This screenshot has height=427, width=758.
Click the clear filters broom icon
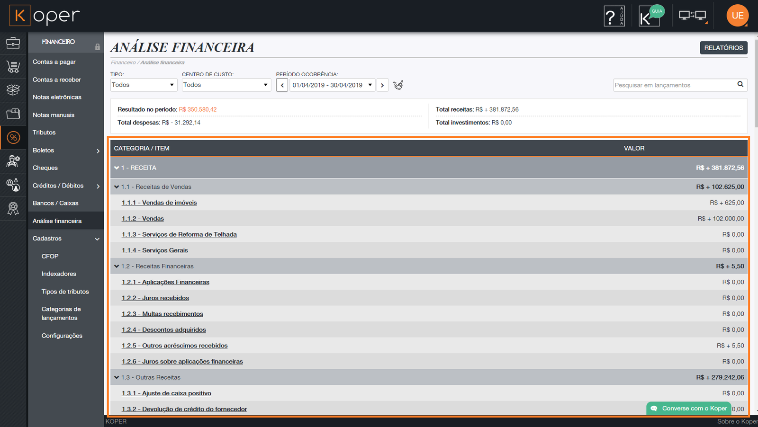[x=398, y=85]
